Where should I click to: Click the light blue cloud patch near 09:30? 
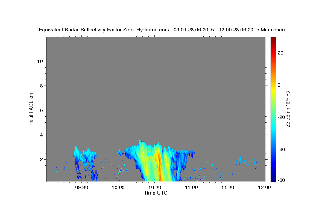pyautogui.click(x=85, y=155)
